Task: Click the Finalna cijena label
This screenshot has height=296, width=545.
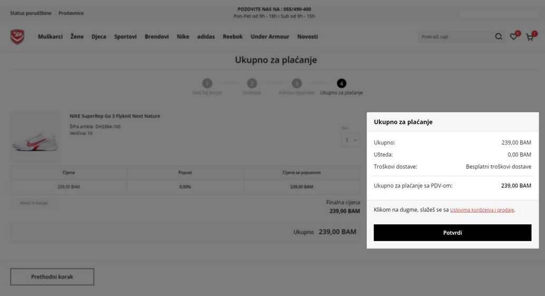Action: [343, 202]
